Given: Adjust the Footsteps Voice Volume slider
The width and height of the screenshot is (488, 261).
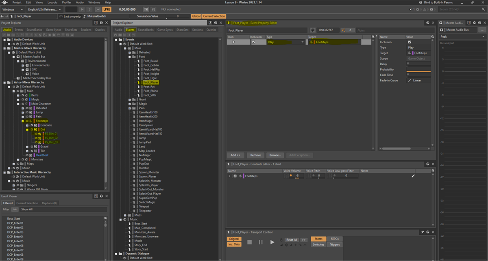Looking at the screenshot, I should click(x=296, y=179).
